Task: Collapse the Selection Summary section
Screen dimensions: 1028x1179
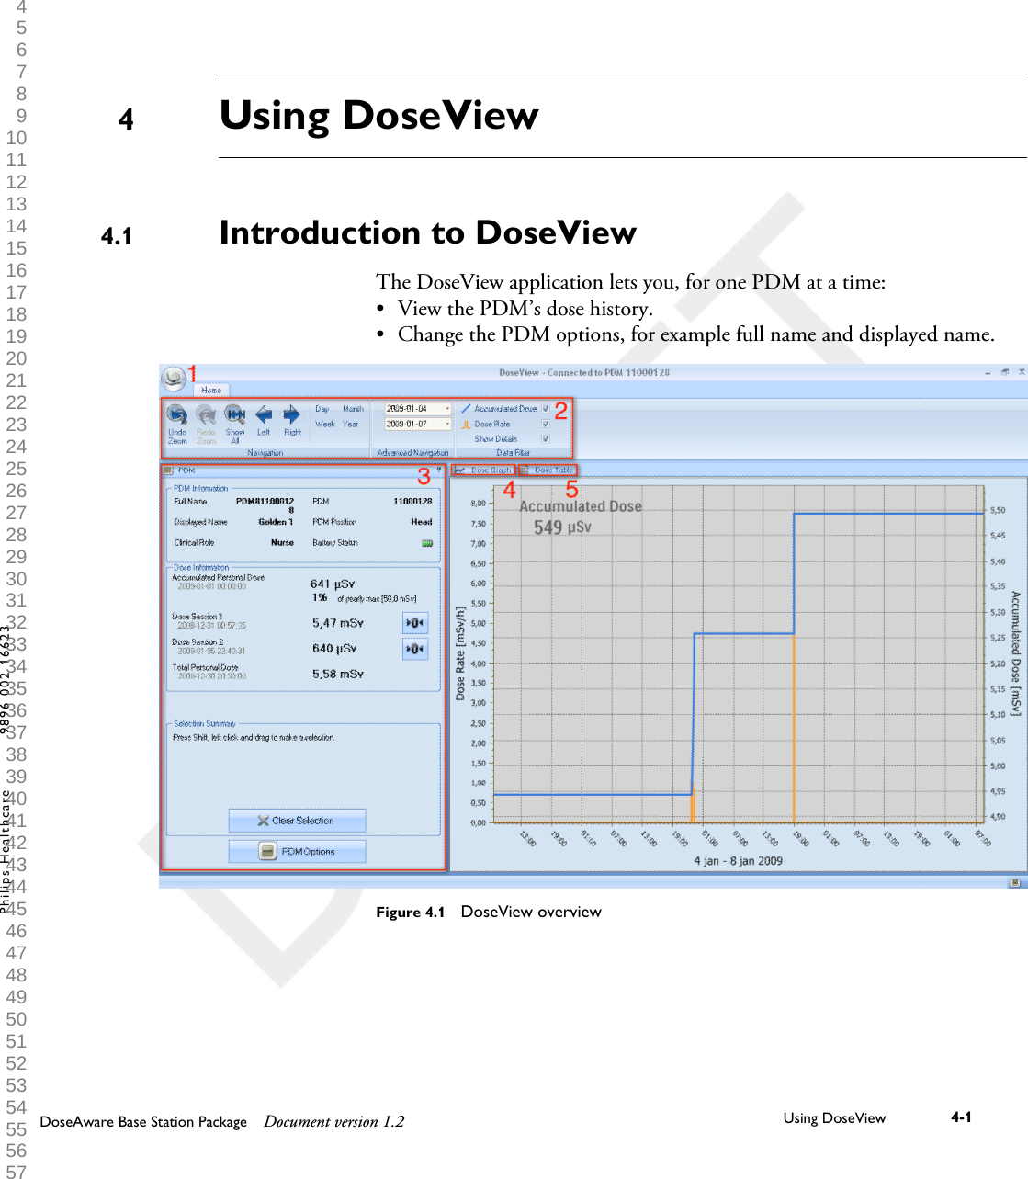Action: (x=204, y=723)
